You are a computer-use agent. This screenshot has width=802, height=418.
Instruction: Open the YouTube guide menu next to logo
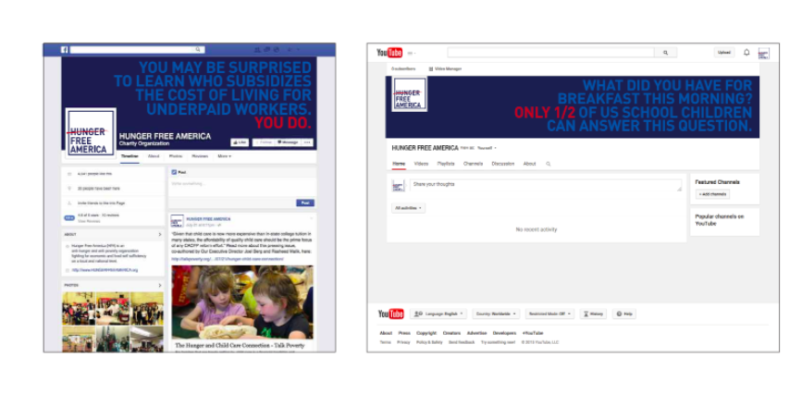(412, 53)
